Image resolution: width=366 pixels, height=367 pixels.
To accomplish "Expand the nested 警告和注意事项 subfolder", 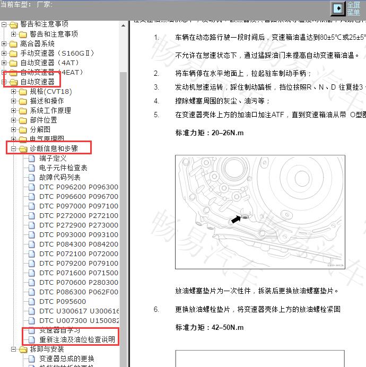I will 14,34.
